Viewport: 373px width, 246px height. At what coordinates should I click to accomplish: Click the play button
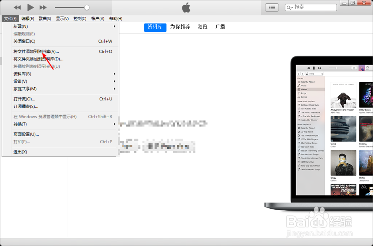30,7
